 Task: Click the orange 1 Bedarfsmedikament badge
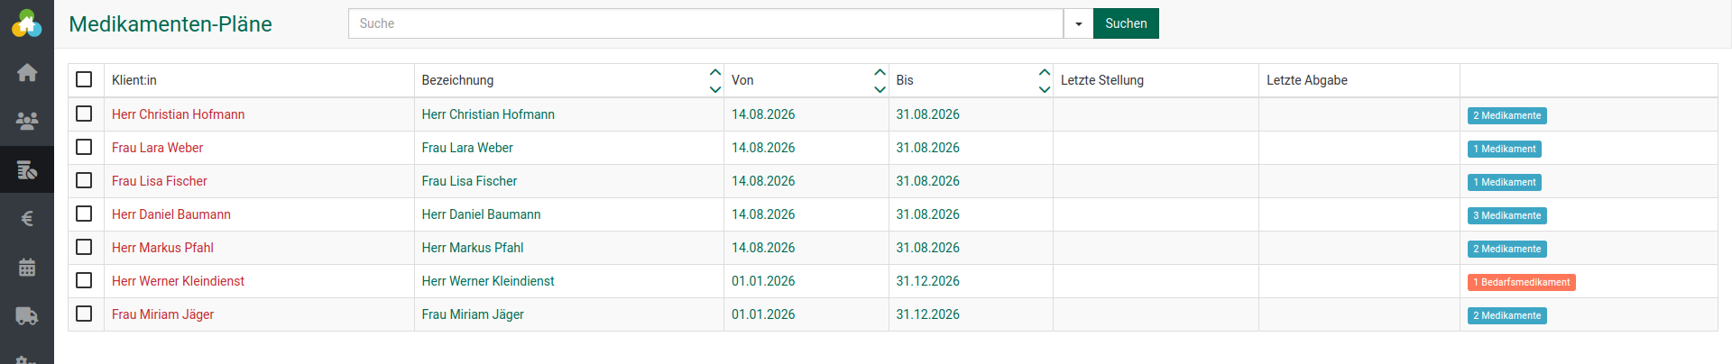1522,282
